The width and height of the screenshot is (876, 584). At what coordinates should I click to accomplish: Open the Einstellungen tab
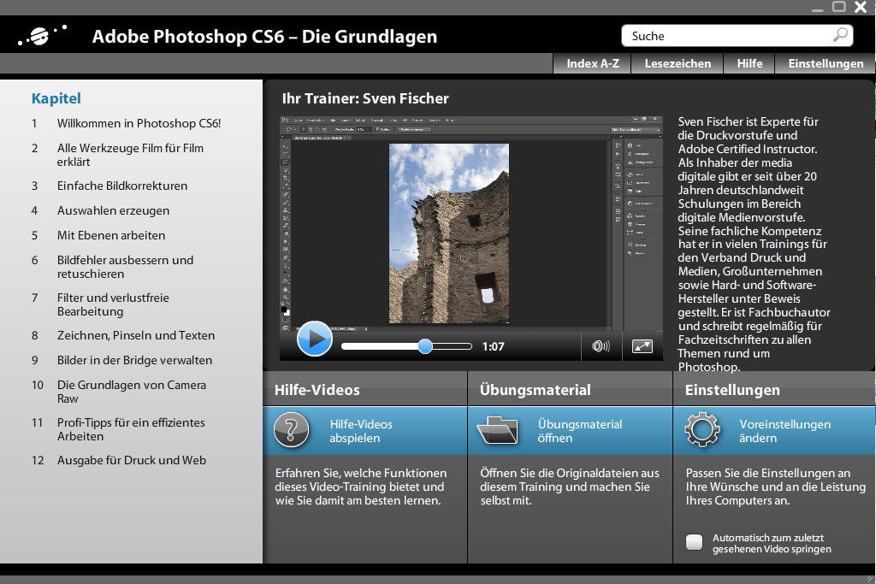pyautogui.click(x=826, y=63)
